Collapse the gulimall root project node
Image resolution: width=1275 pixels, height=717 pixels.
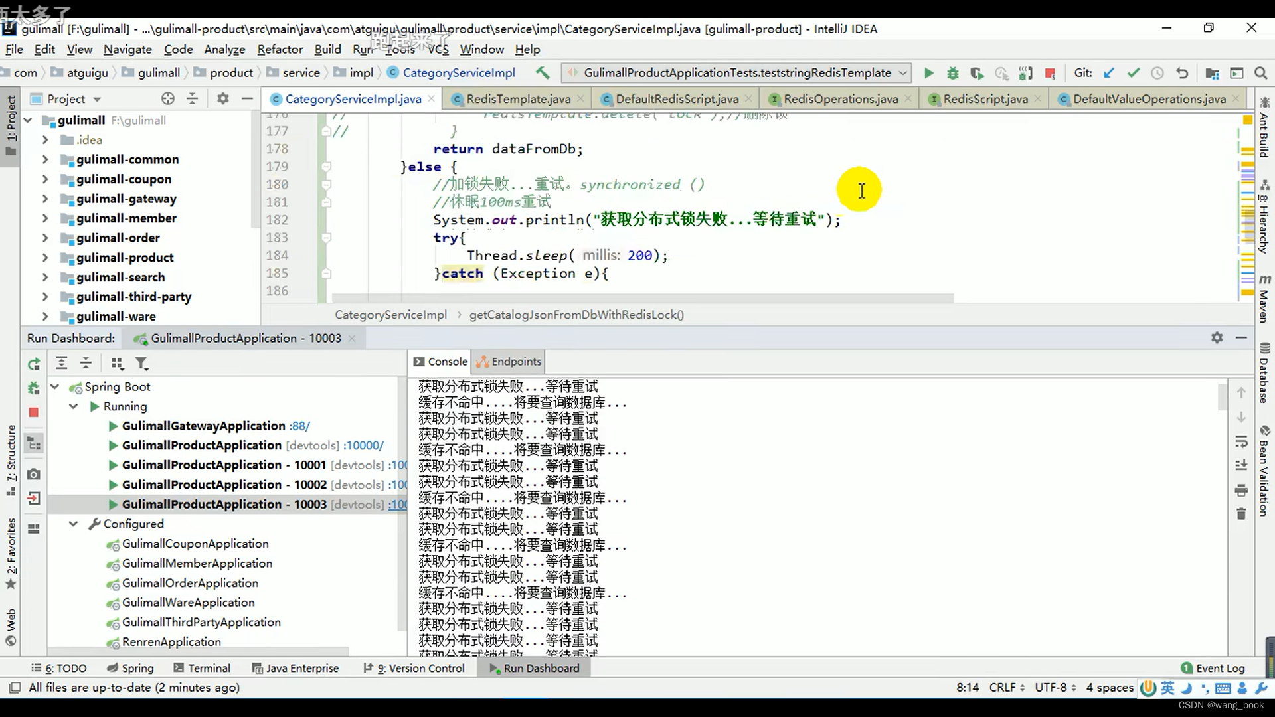[x=28, y=120]
